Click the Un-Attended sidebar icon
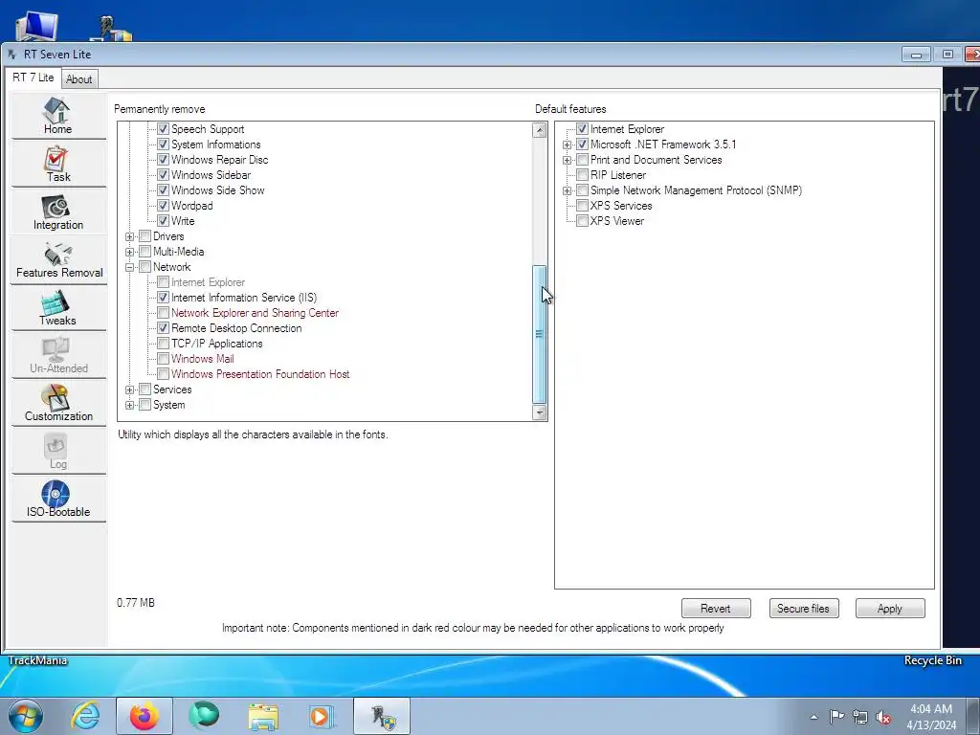The height and width of the screenshot is (735, 980). (57, 356)
